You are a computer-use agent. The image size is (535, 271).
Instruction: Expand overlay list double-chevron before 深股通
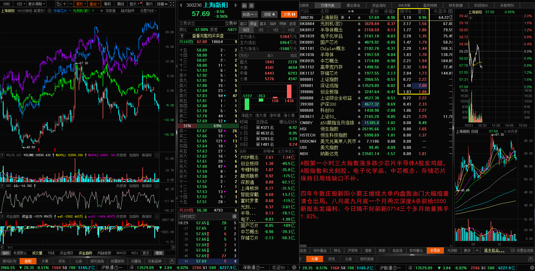tap(102, 11)
